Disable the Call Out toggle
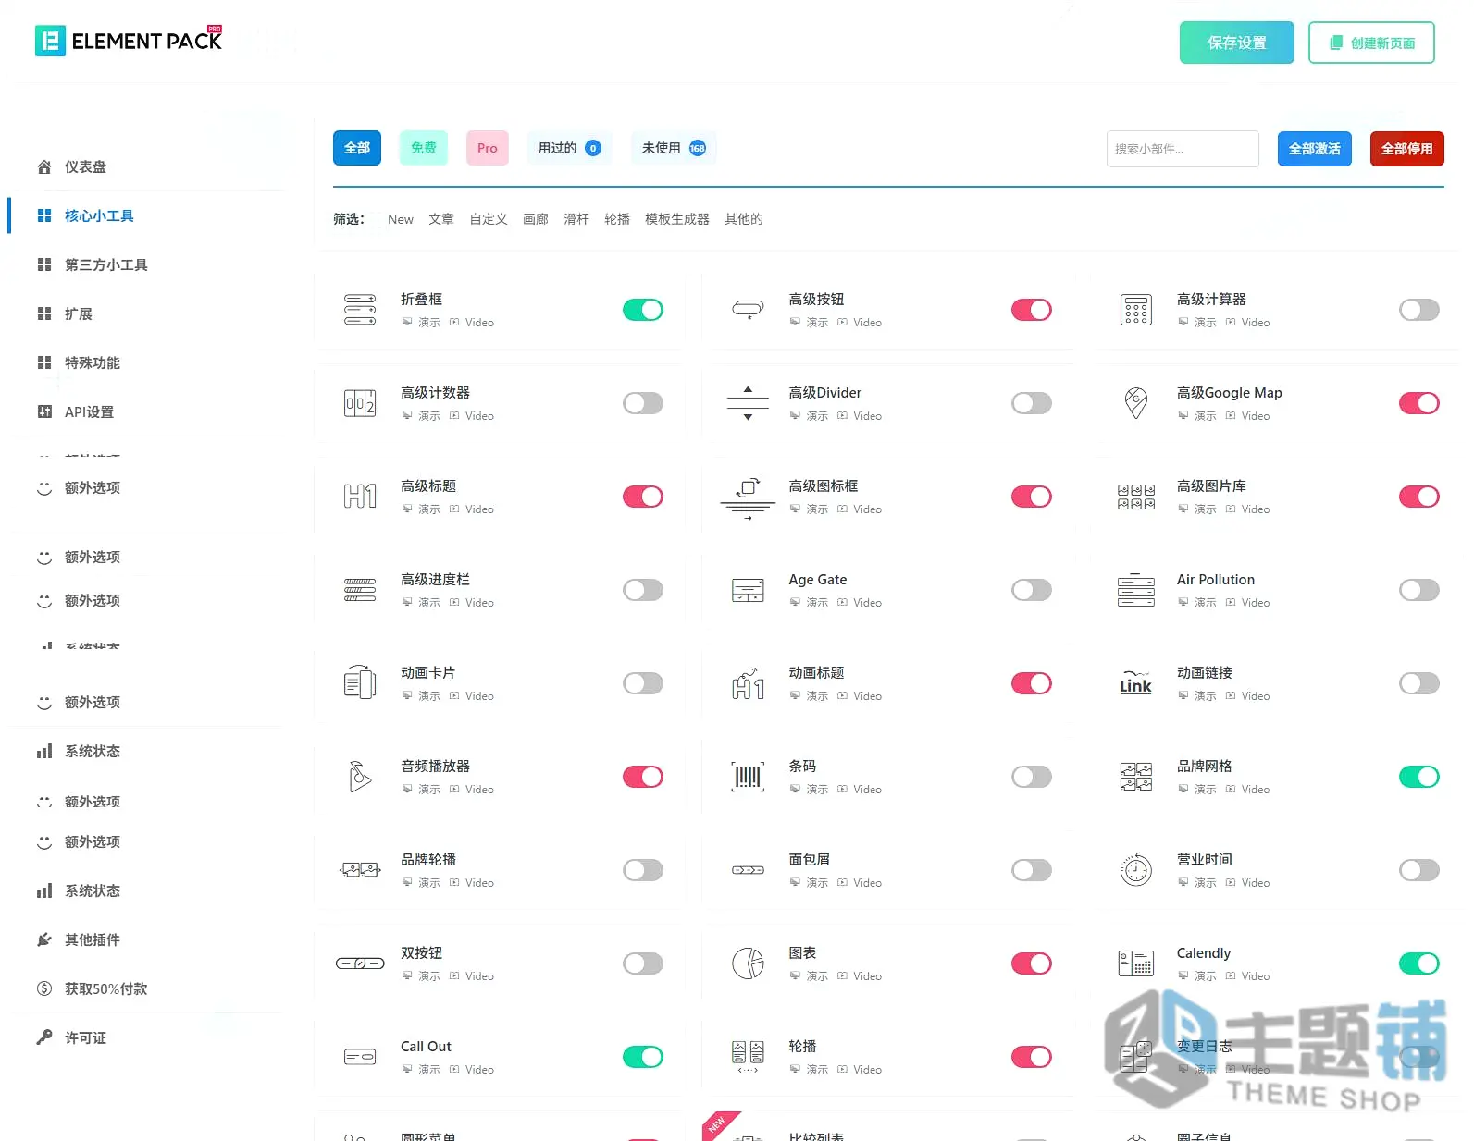The width and height of the screenshot is (1474, 1141). pos(643,1057)
